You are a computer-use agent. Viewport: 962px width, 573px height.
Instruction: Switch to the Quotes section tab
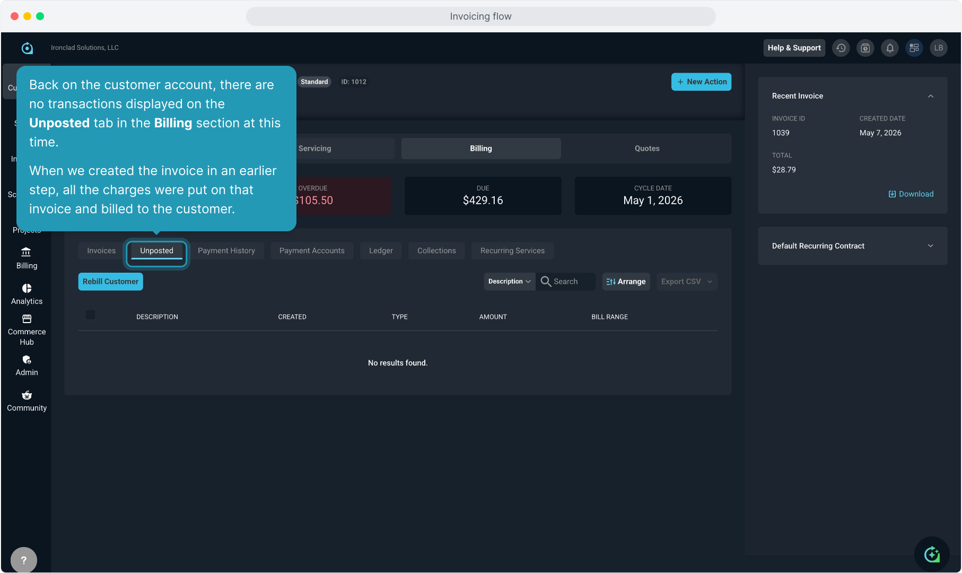point(647,149)
